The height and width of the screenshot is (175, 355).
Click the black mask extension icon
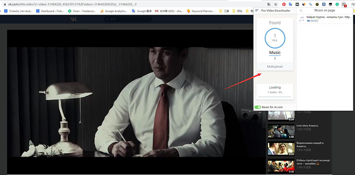331,4
